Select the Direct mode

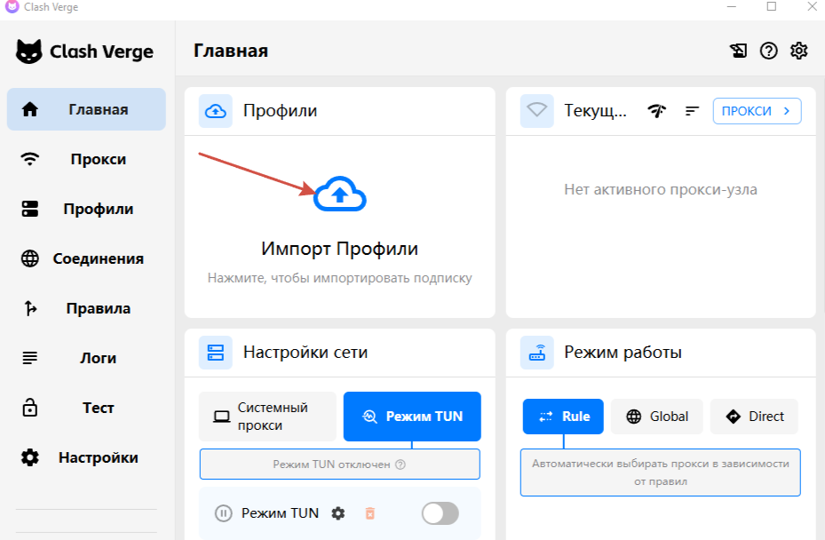click(x=754, y=417)
